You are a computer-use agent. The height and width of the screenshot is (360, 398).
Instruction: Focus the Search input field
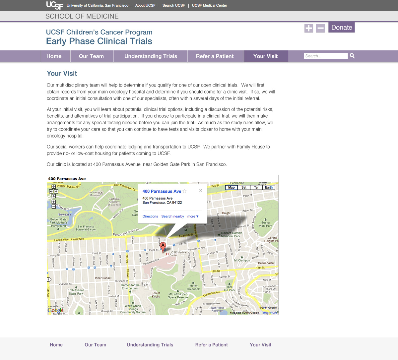click(x=326, y=56)
